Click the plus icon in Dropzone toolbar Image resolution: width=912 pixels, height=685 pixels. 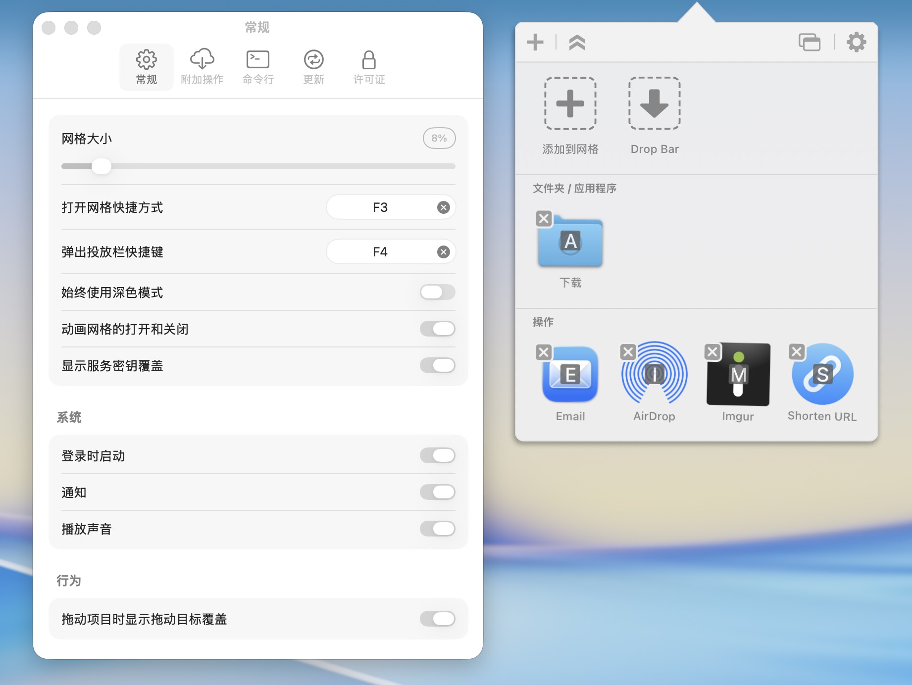(535, 42)
